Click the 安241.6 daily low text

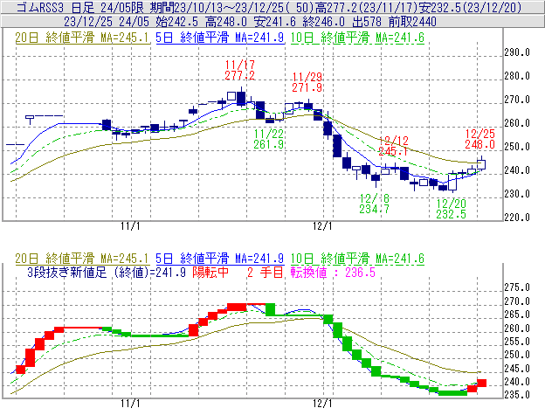[x=274, y=22]
